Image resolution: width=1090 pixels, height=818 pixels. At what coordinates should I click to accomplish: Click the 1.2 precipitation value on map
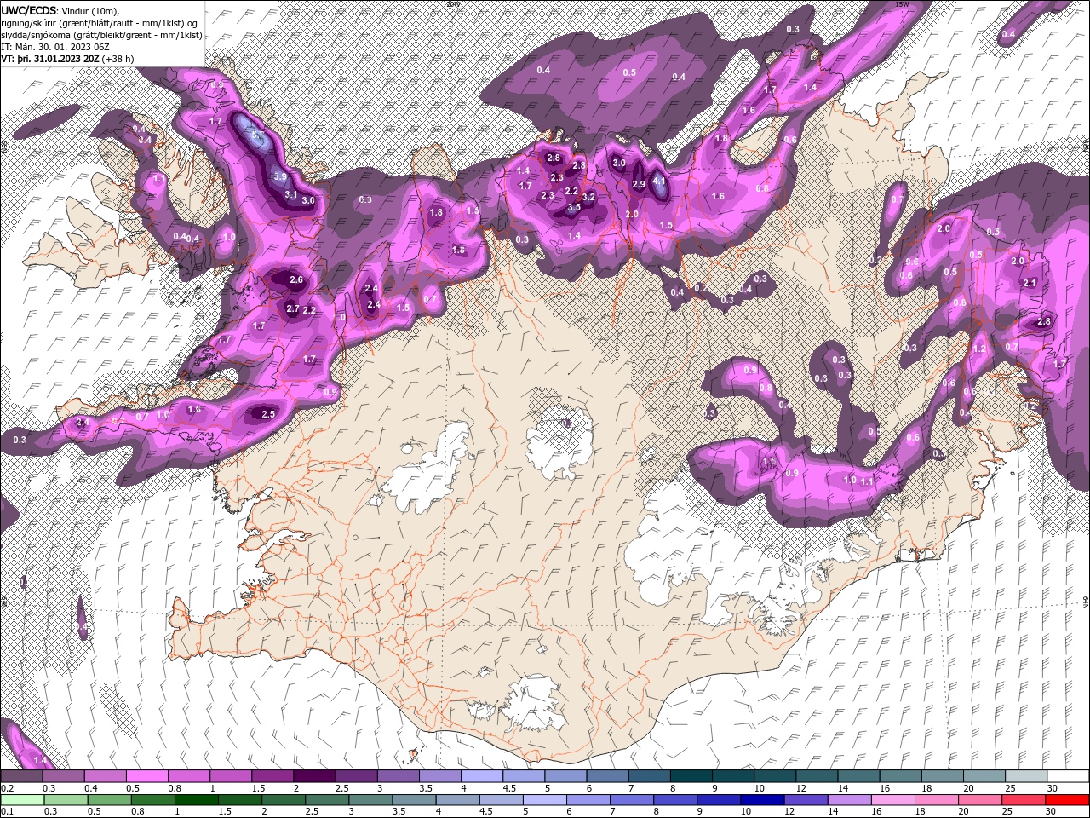coord(979,349)
